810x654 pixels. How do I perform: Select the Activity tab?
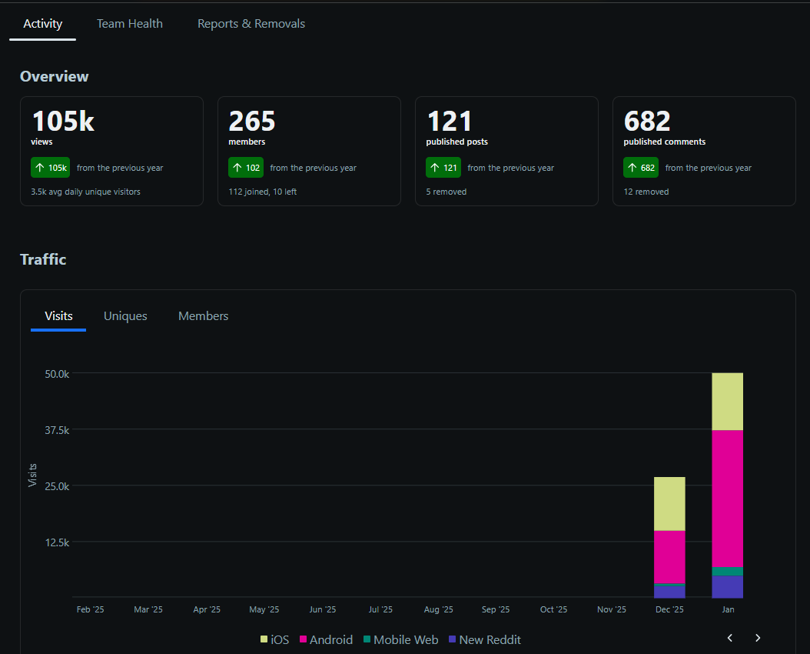point(42,23)
